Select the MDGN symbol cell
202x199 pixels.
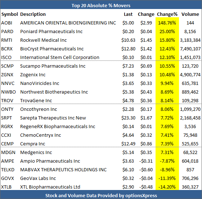click(x=8, y=152)
